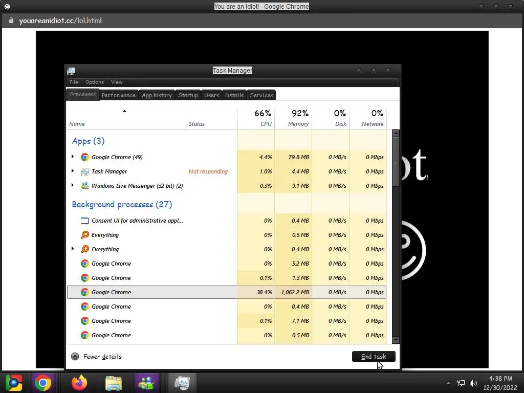This screenshot has width=524, height=393.
Task: Click the End task button
Action: click(x=374, y=357)
